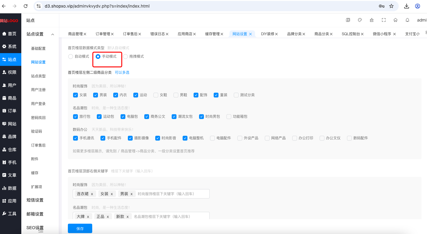Remove the 连衣裙 keyword tag
The image size is (427, 234).
(x=92, y=194)
